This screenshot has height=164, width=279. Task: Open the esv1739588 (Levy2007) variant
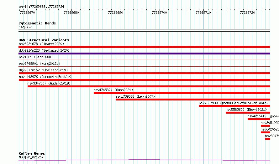[135, 96]
